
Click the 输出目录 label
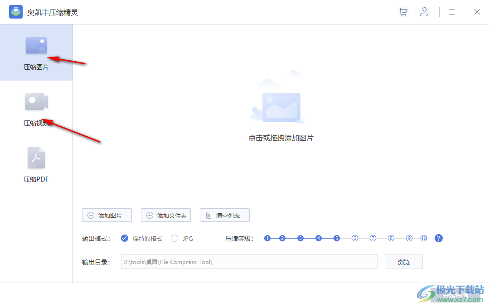pyautogui.click(x=96, y=262)
